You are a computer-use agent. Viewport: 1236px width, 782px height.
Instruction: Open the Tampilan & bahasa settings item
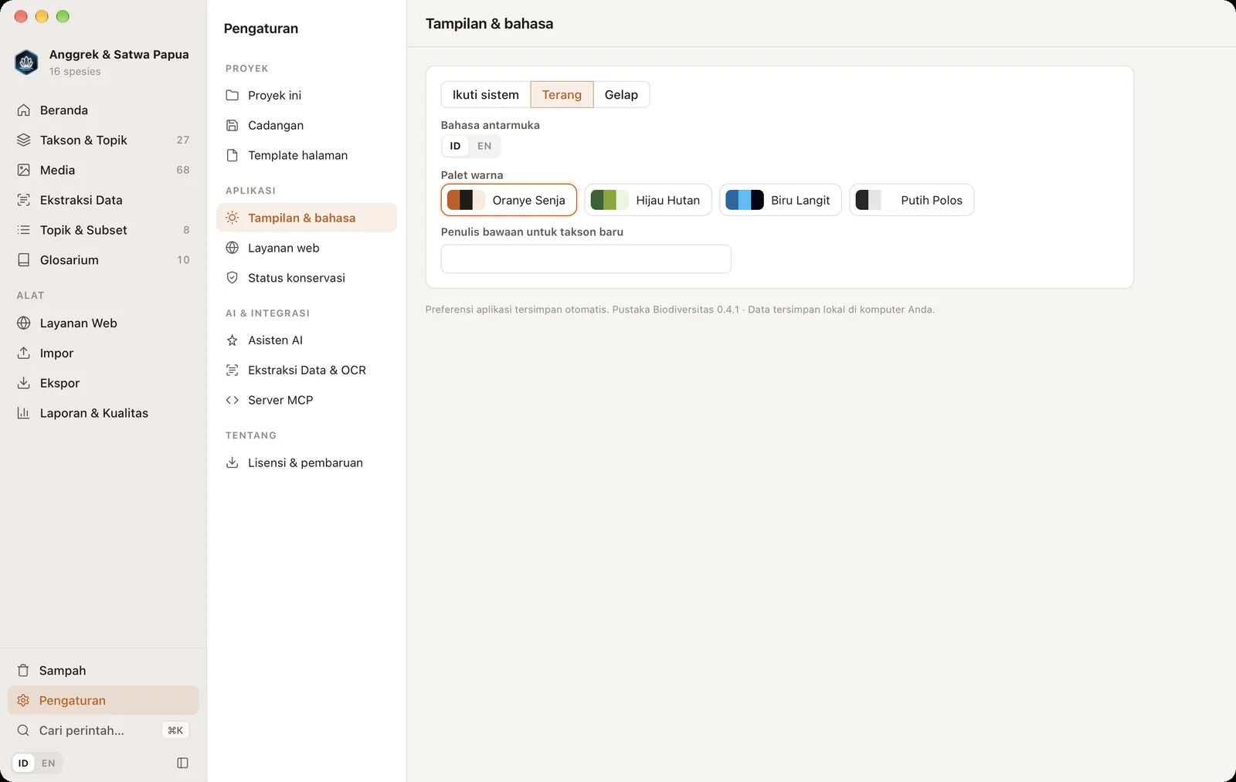(x=307, y=218)
